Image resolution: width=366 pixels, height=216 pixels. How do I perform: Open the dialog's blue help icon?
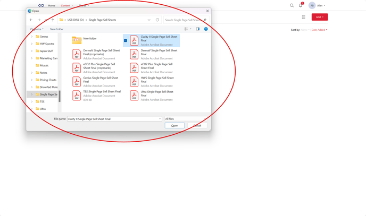point(206,29)
